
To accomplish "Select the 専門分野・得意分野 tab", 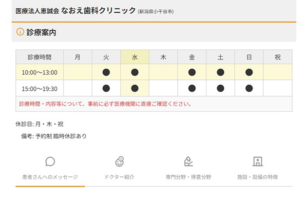I will 188,177.
